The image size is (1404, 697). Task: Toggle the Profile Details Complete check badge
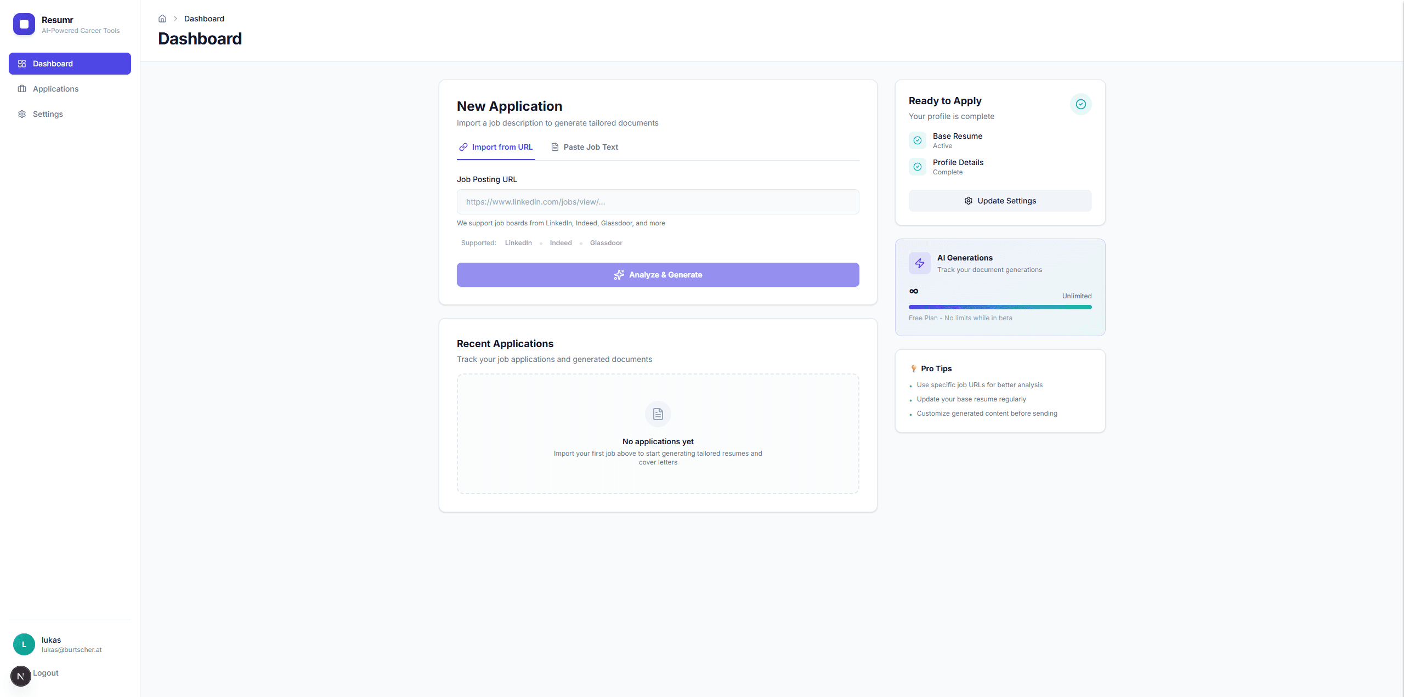[917, 167]
